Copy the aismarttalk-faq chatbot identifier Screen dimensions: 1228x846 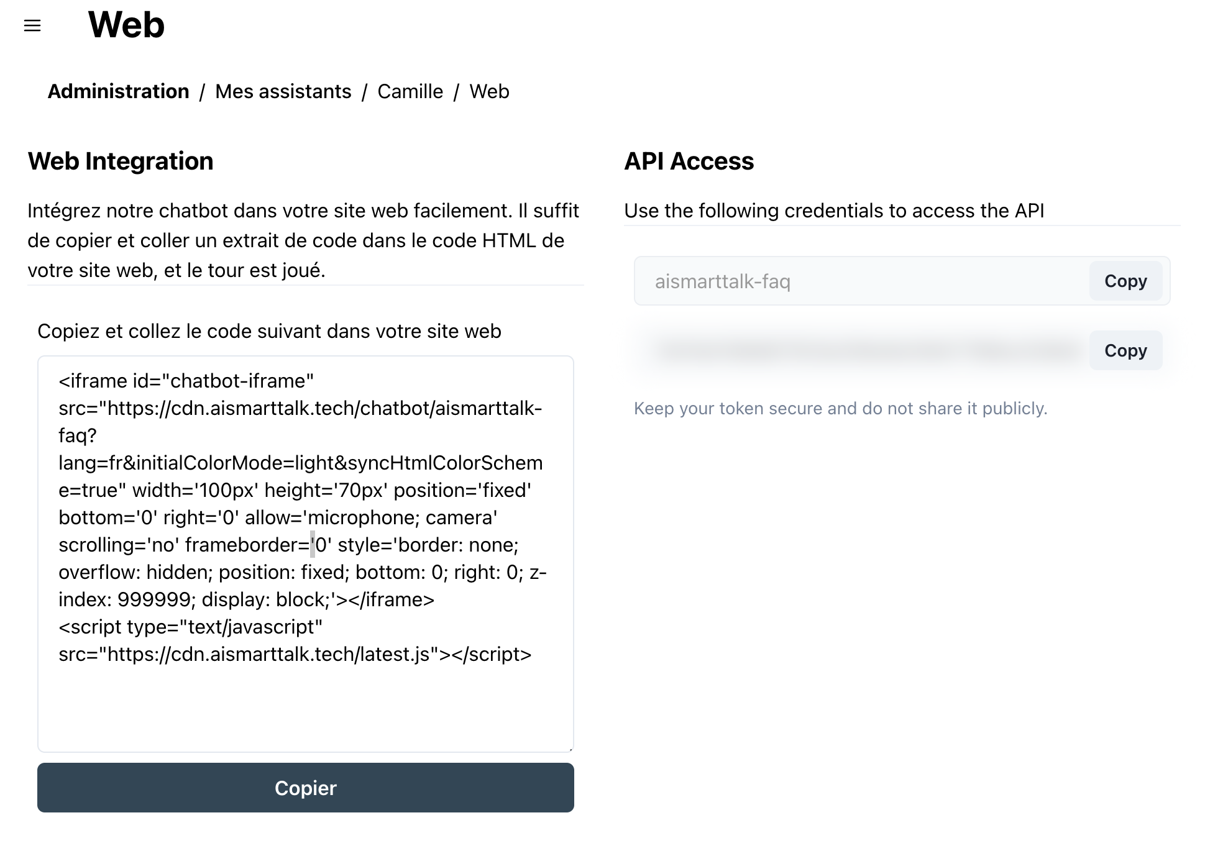coord(1125,281)
